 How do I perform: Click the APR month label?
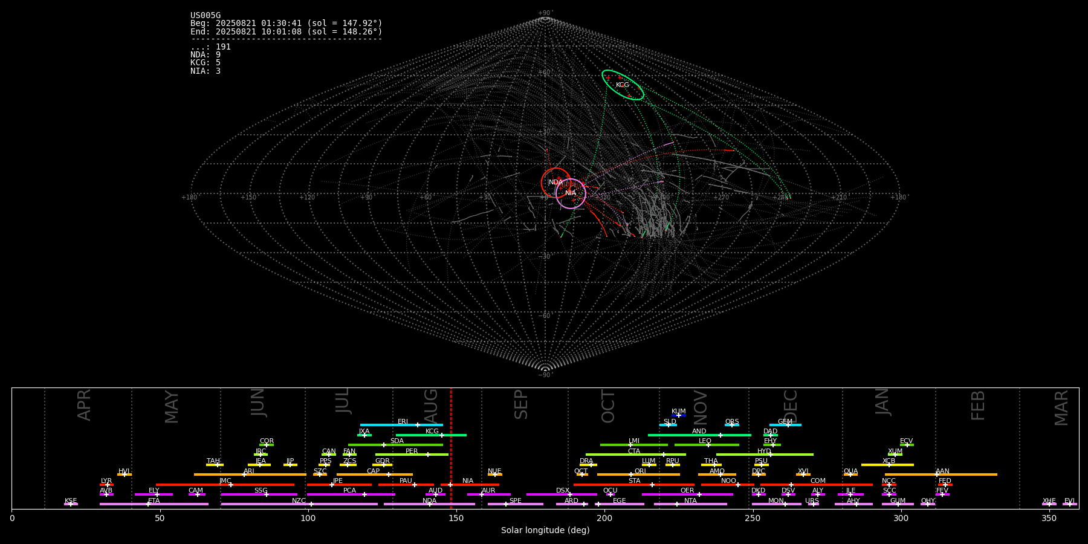coord(84,405)
